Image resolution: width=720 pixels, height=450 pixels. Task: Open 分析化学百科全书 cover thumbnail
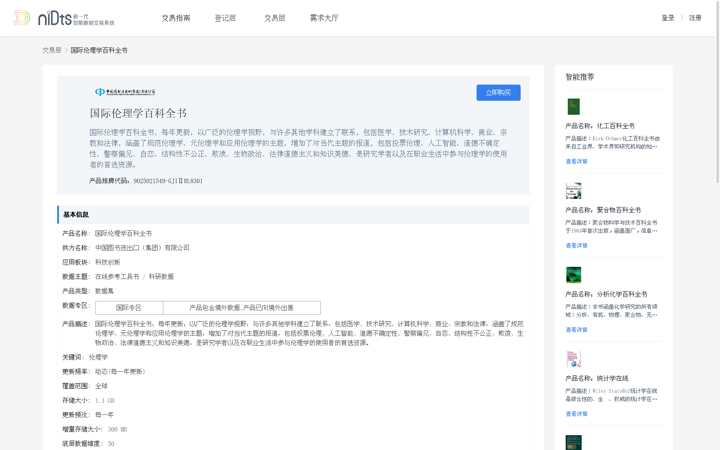tap(573, 275)
